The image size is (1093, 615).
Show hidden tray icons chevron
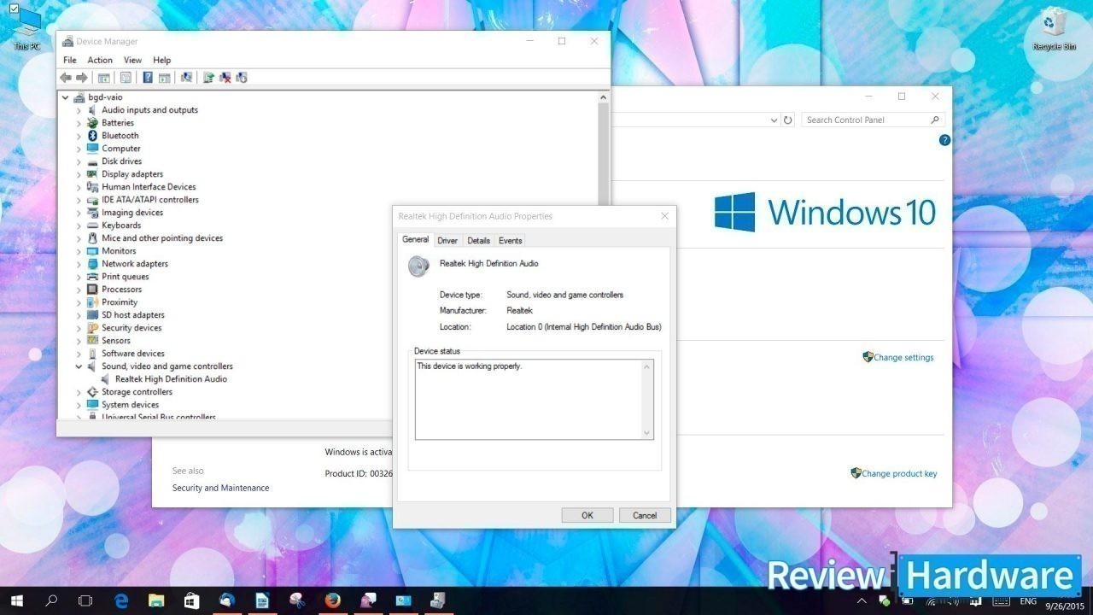pyautogui.click(x=863, y=601)
